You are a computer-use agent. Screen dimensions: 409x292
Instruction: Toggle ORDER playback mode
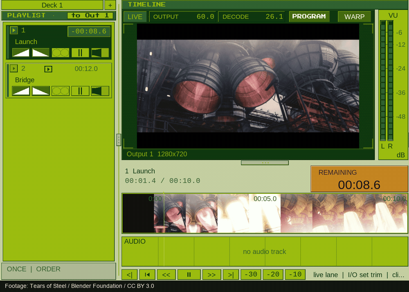(x=48, y=269)
